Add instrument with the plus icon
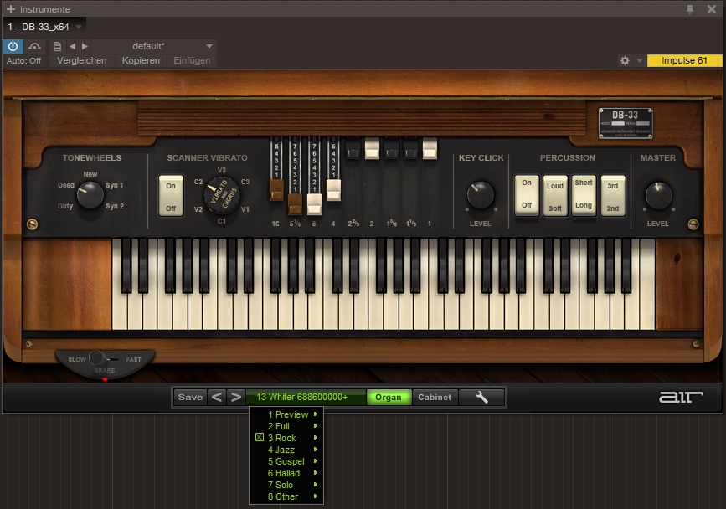 pos(11,9)
